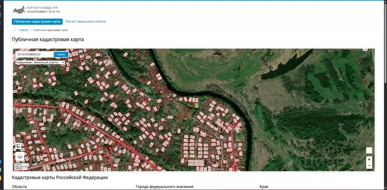Screen dimensions: 387x190
Task: Go to 'Главная' breadcrumb link
Action: 23,30
